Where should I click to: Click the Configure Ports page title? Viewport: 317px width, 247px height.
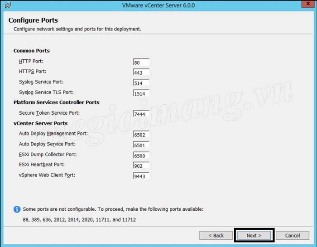tap(33, 20)
